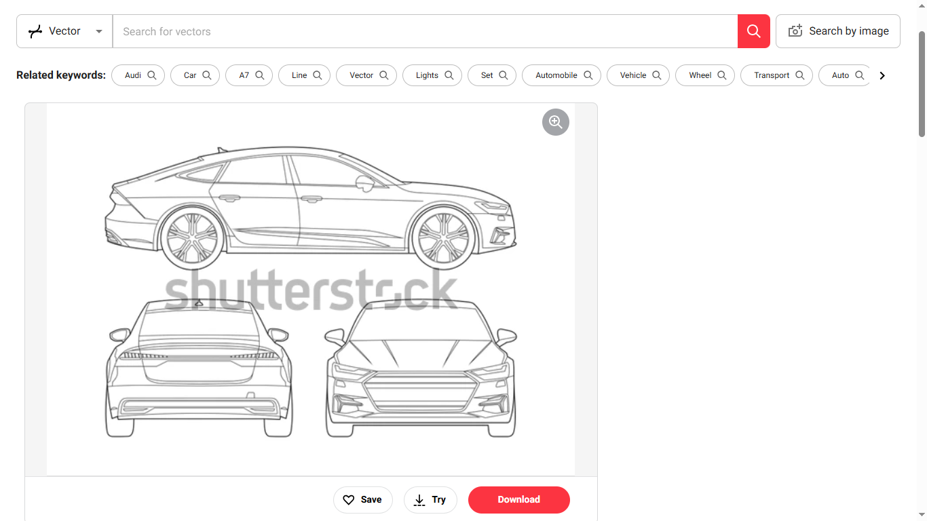This screenshot has width=927, height=521.
Task: Select the Car related keyword
Action: [195, 75]
